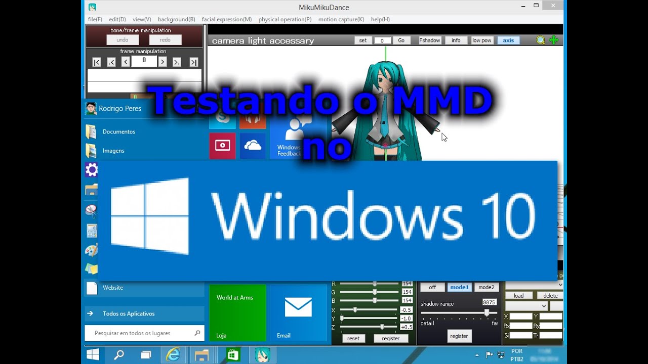Screen dimensions: 648x364
Task: Open the facial expression(M) menu
Action: 227,19
